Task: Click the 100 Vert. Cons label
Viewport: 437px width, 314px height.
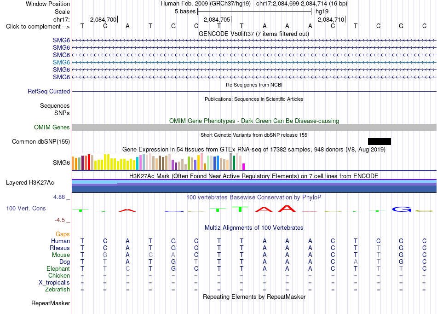Action: [26, 208]
